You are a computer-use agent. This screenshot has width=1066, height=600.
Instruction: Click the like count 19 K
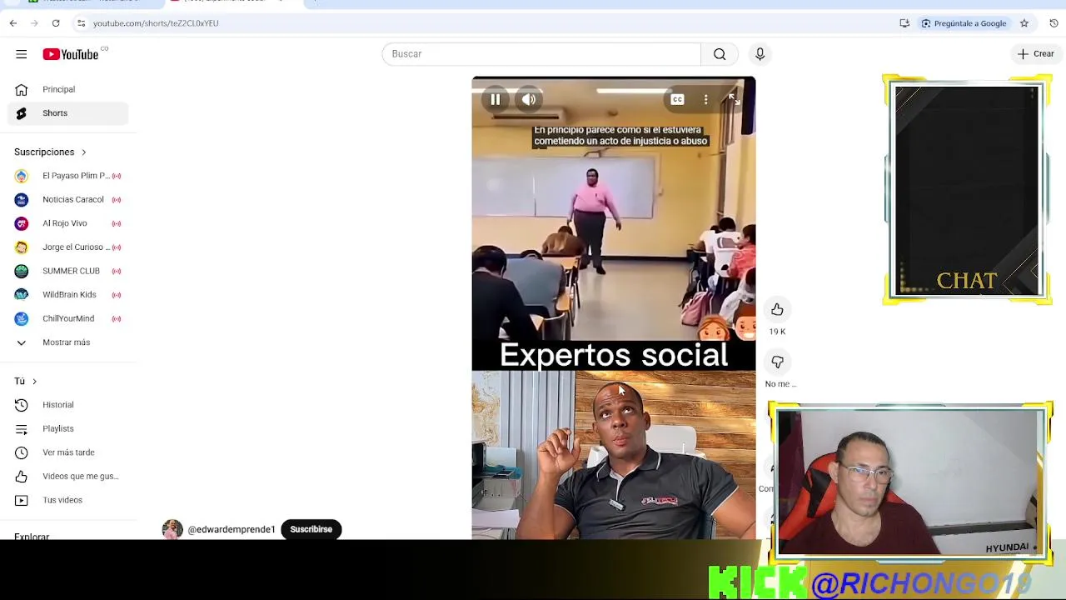tap(777, 332)
